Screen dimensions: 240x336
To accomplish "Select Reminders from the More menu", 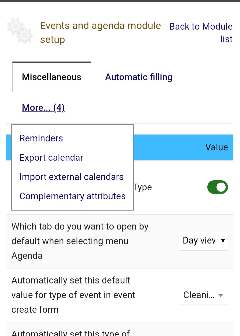I will (x=41, y=138).
